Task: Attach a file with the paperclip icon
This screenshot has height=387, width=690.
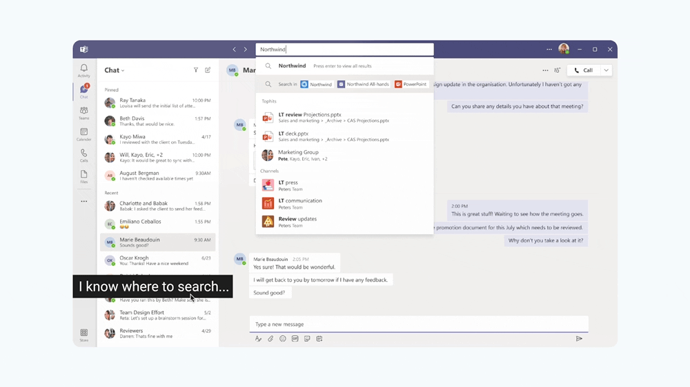Action: click(270, 339)
